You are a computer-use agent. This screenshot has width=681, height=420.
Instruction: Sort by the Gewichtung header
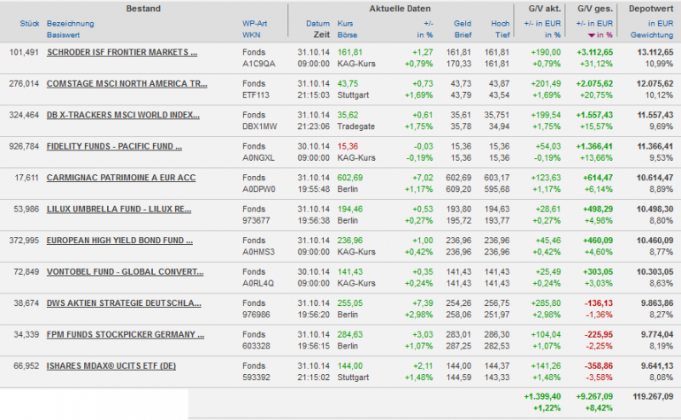pyautogui.click(x=652, y=34)
